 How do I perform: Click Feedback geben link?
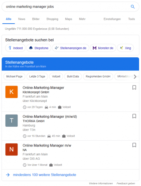tap(126, 183)
